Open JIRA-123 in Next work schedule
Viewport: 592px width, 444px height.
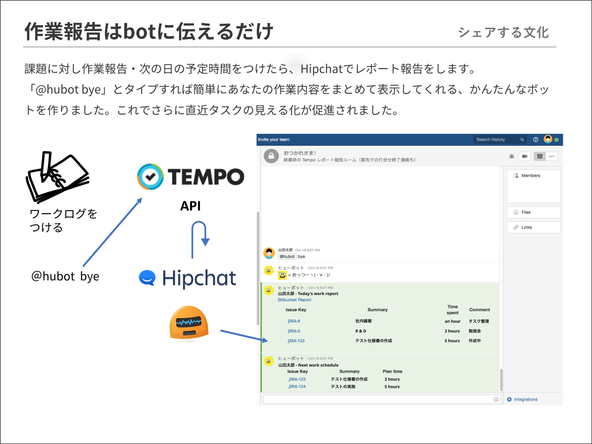pyautogui.click(x=297, y=379)
